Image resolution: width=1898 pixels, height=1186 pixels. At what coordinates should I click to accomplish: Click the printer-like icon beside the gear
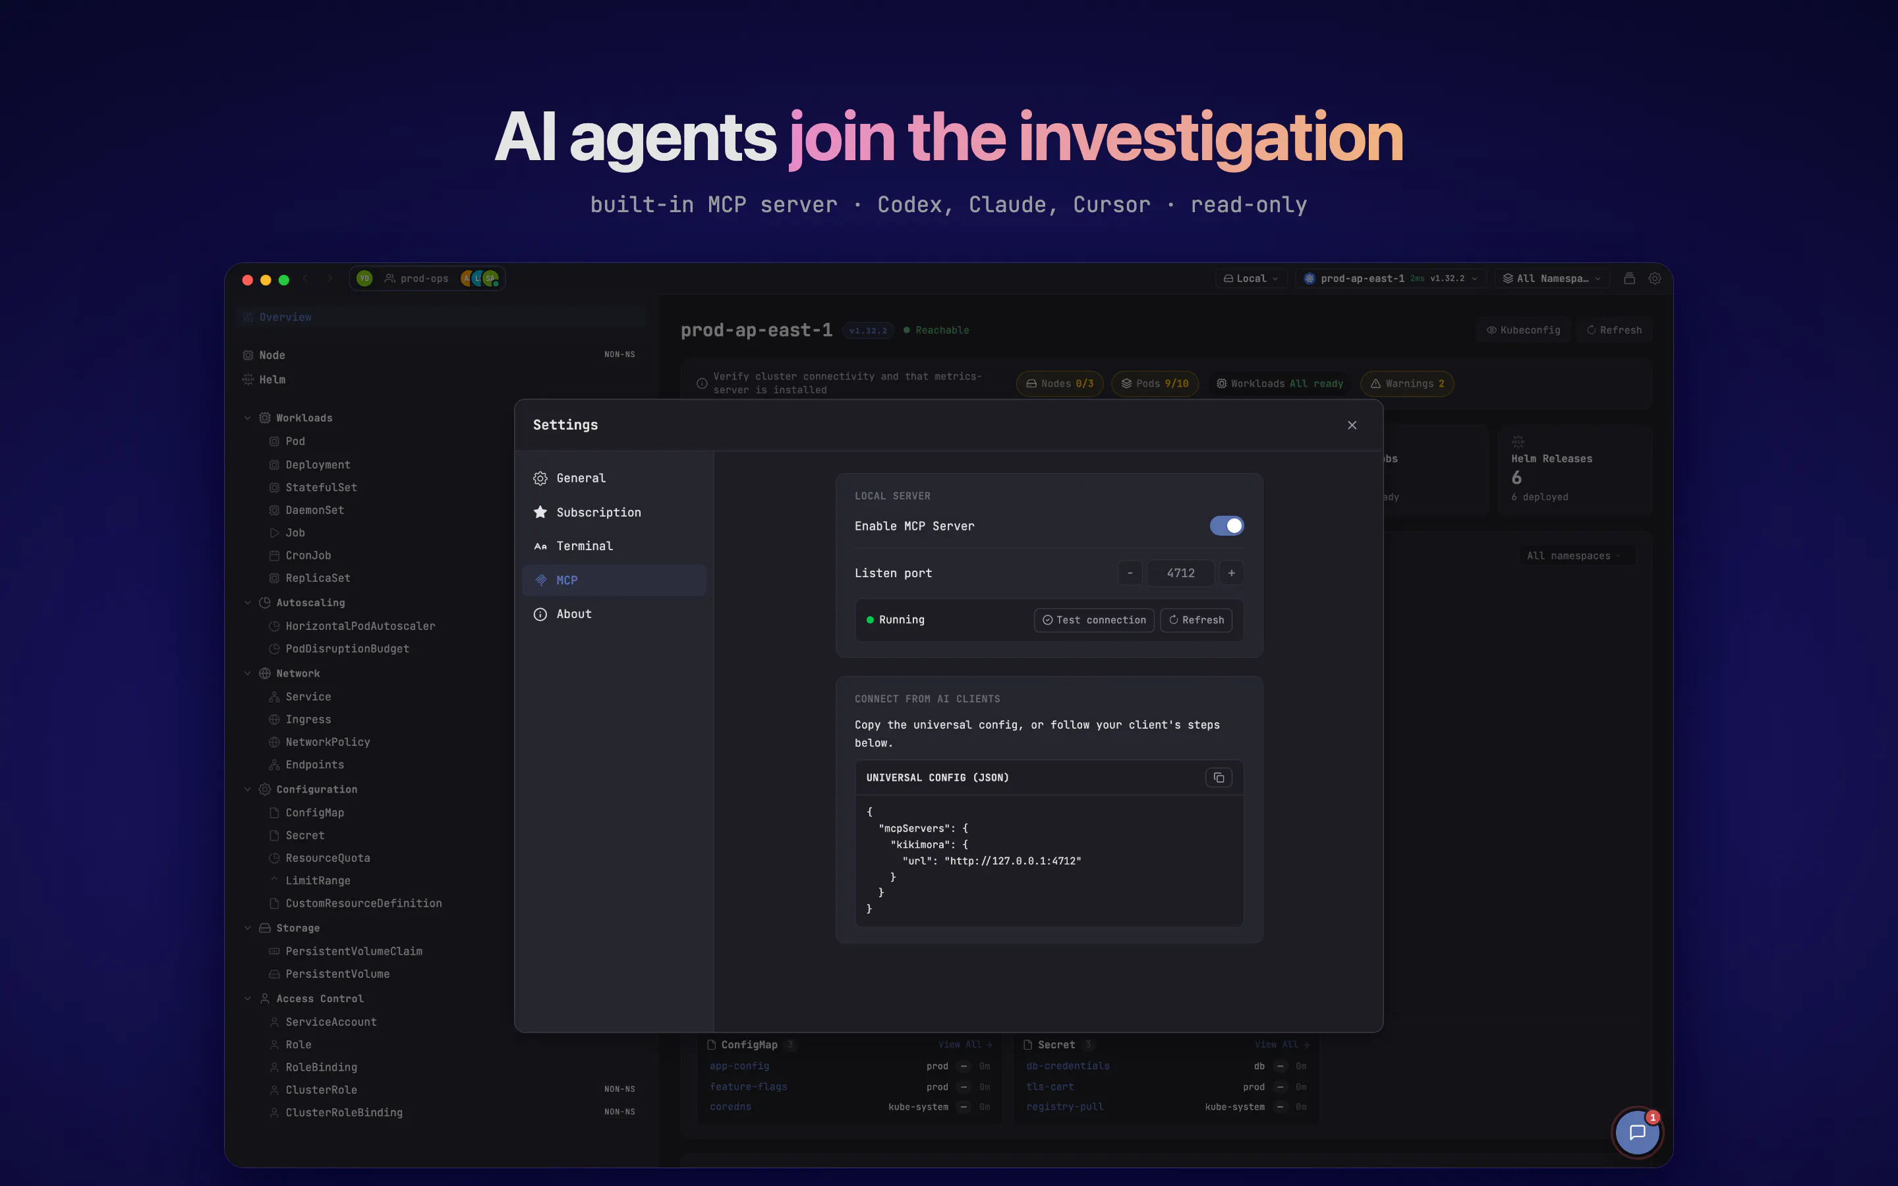[1629, 279]
